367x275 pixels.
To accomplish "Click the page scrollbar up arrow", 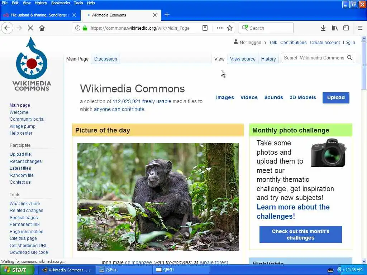I will [x=364, y=39].
